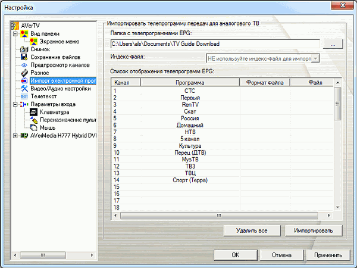The height and width of the screenshot is (268, 357).
Task: Open Экранное меню settings
Action: [59, 42]
